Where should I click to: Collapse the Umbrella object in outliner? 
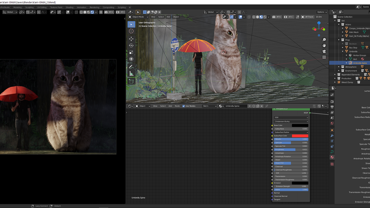(x=343, y=51)
